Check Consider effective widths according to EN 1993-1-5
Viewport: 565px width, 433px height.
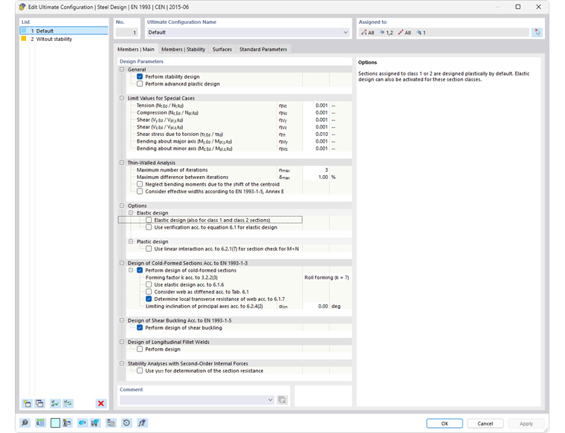click(x=140, y=192)
